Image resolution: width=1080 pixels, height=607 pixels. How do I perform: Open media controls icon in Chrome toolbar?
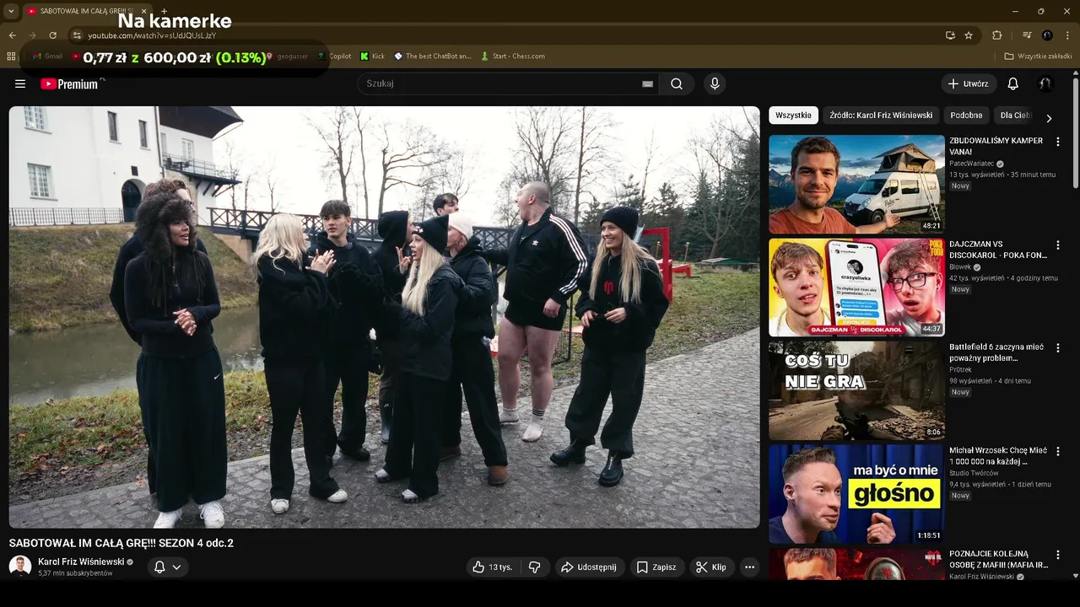click(1027, 35)
